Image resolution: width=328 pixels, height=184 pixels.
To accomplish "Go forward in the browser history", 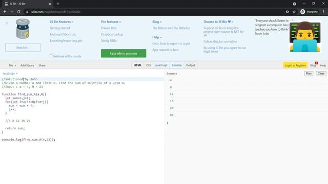I will coord(12,12).
